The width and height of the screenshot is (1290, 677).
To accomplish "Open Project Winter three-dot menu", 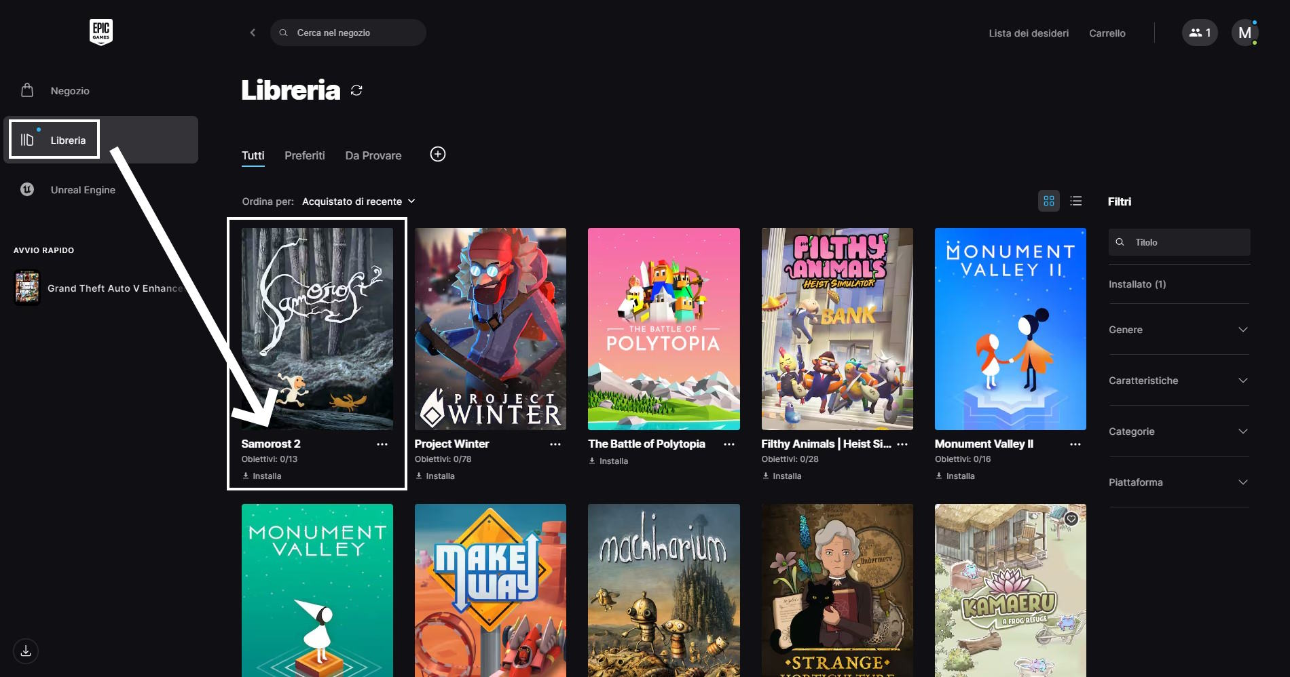I will pyautogui.click(x=555, y=444).
